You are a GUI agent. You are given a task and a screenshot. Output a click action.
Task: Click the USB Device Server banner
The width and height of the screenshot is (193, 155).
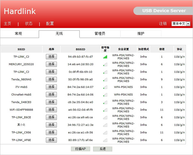(163, 11)
